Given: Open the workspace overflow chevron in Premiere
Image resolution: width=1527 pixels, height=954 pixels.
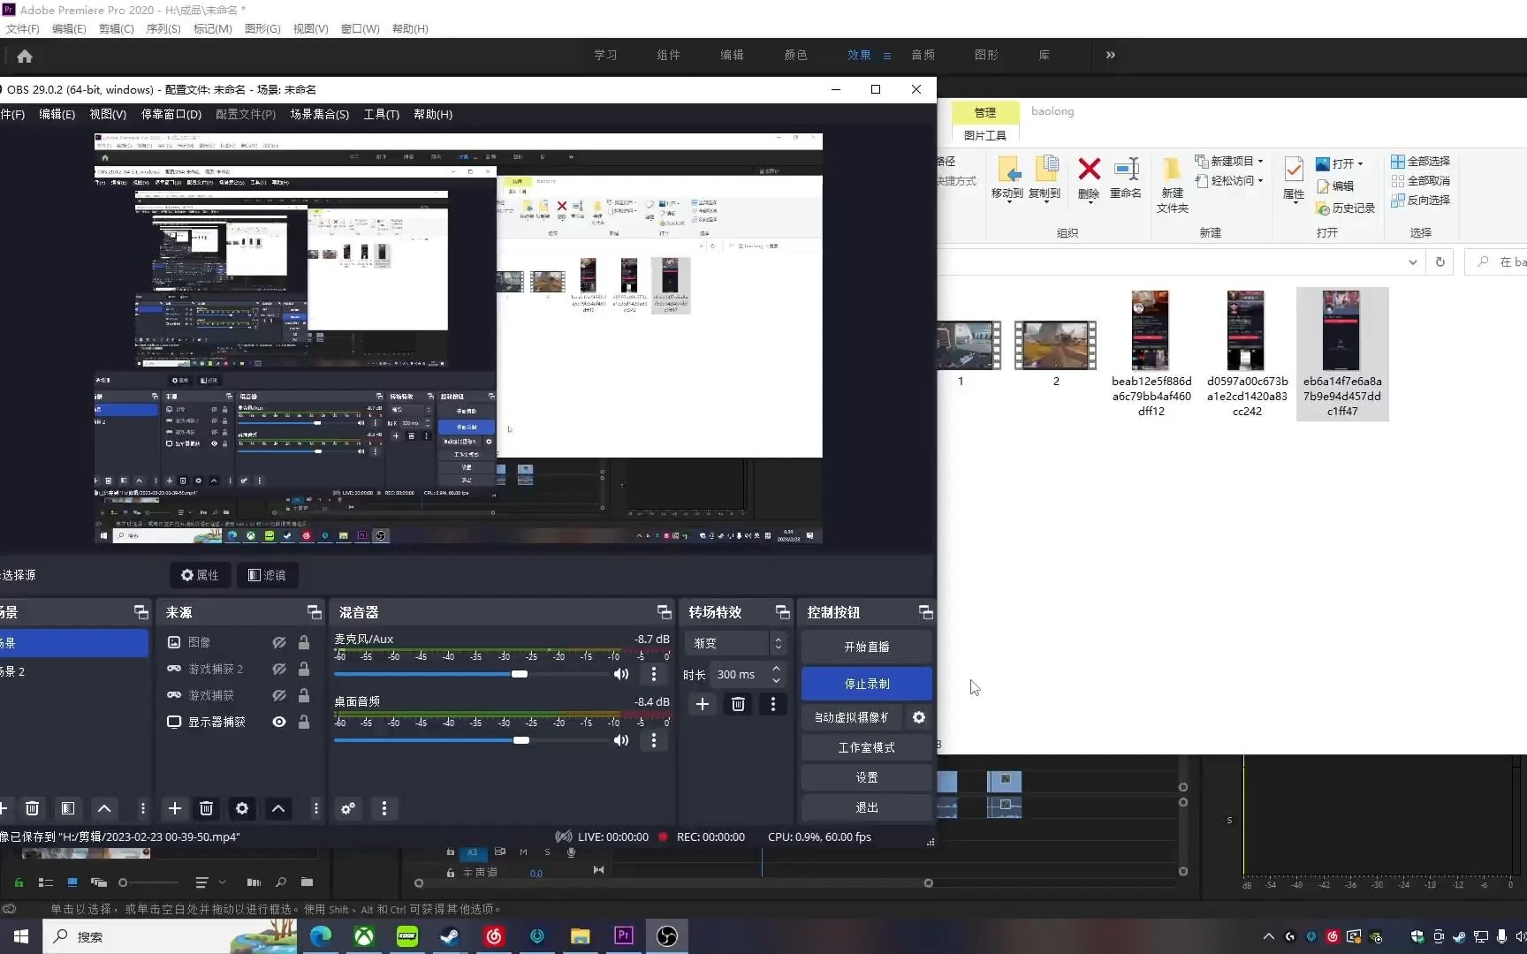Looking at the screenshot, I should [x=1111, y=55].
